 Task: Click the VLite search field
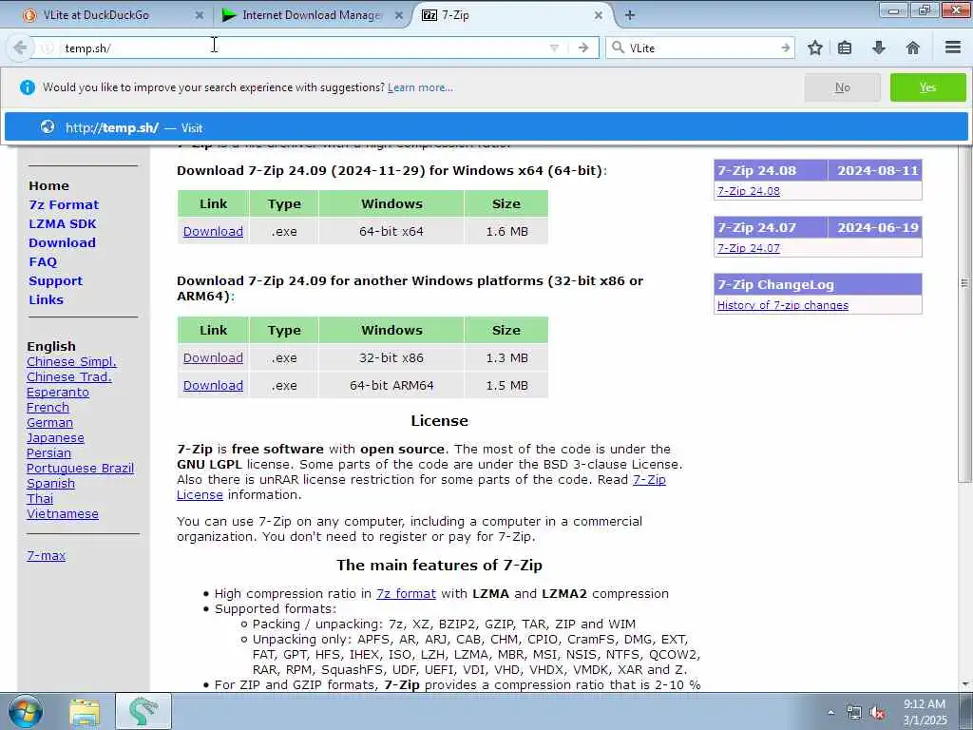coord(702,48)
